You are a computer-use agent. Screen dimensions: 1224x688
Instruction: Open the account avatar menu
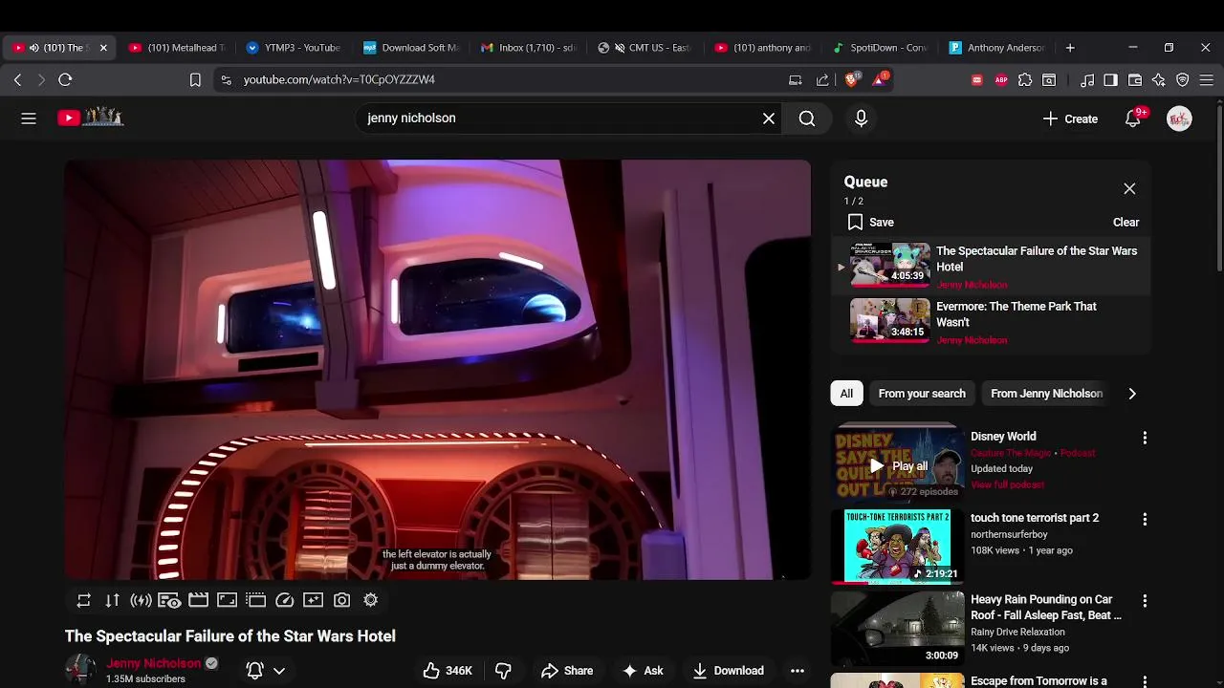pyautogui.click(x=1179, y=118)
